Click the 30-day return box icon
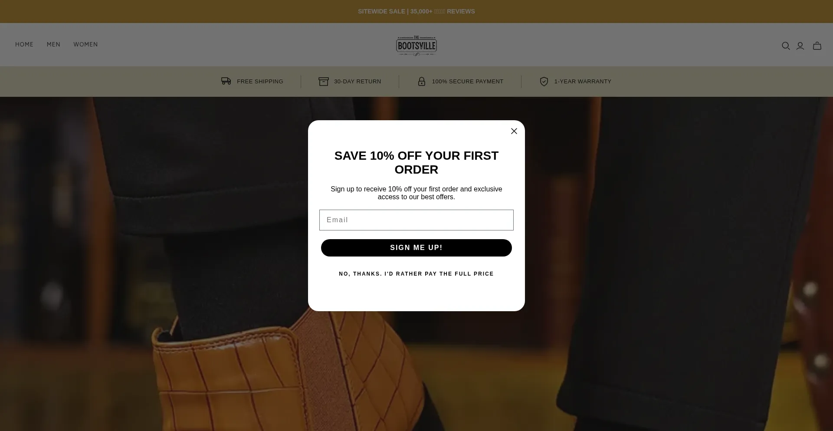833x431 pixels. [324, 82]
